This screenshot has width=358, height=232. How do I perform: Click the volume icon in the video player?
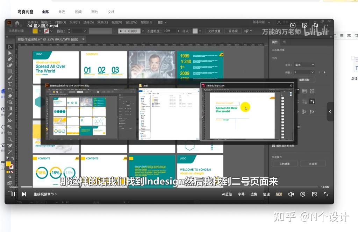pyautogui.click(x=291, y=194)
